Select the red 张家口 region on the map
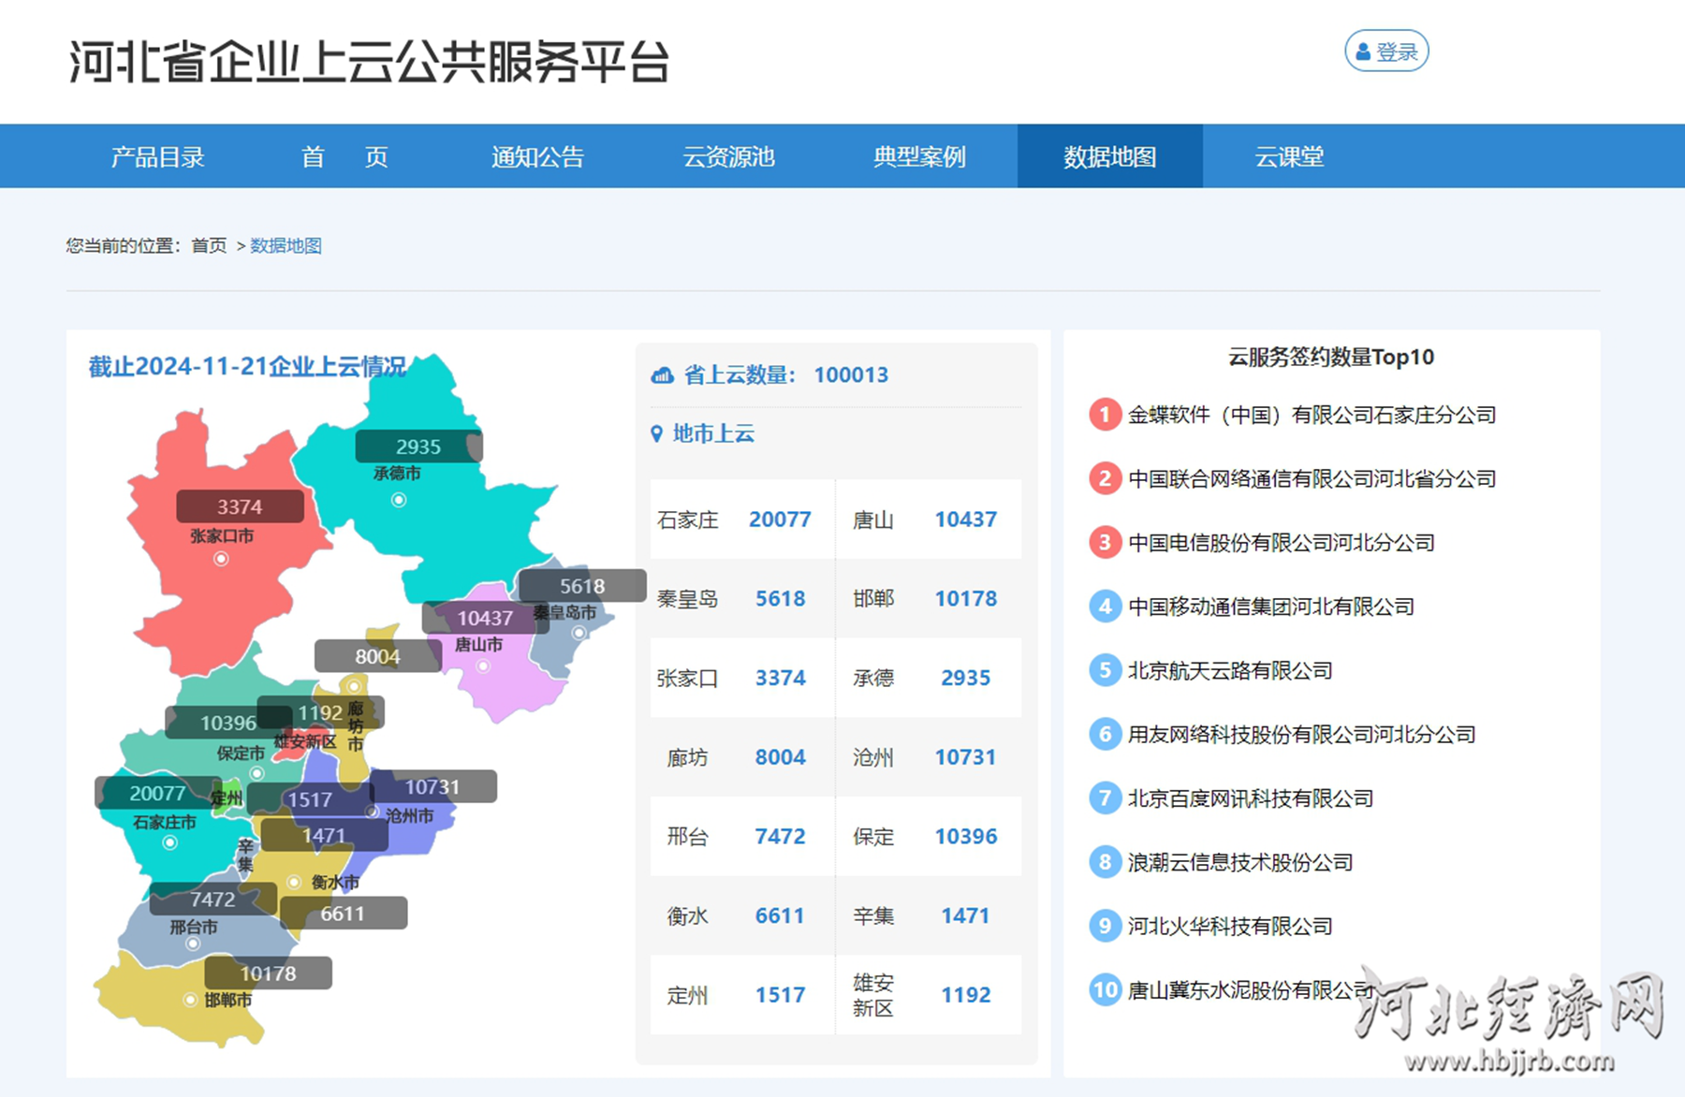The width and height of the screenshot is (1685, 1097). [x=215, y=599]
